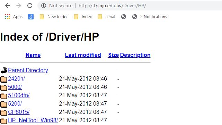
Task: Click the CP6015/ row modified date
Action: (x=83, y=112)
